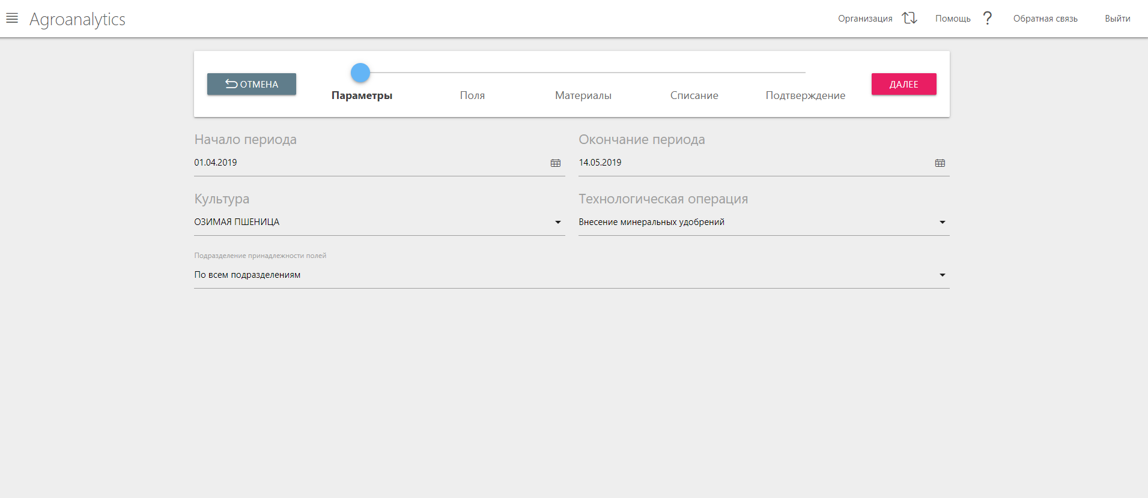Open the hamburger navigation menu
1148x498 pixels.
coord(12,18)
